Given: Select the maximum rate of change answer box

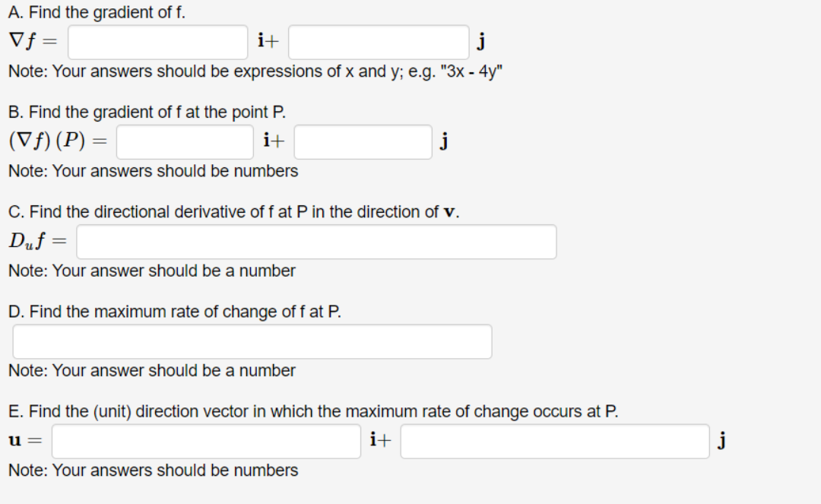Looking at the screenshot, I should click(x=252, y=342).
